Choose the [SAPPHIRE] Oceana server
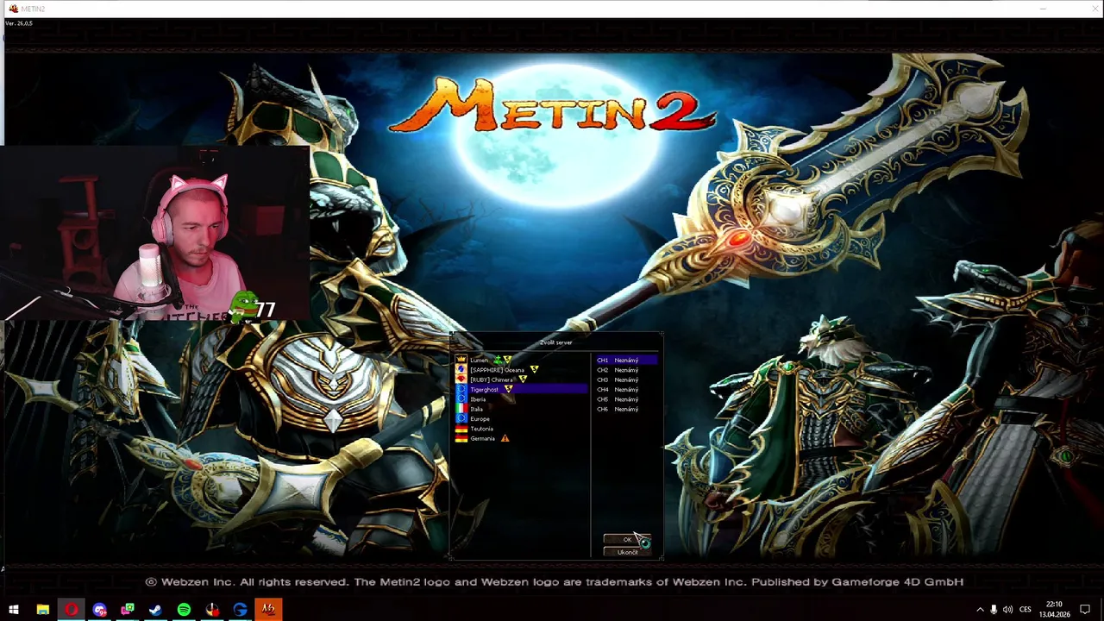The width and height of the screenshot is (1104, 621). 522,370
